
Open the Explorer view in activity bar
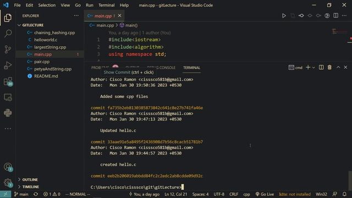8,18
